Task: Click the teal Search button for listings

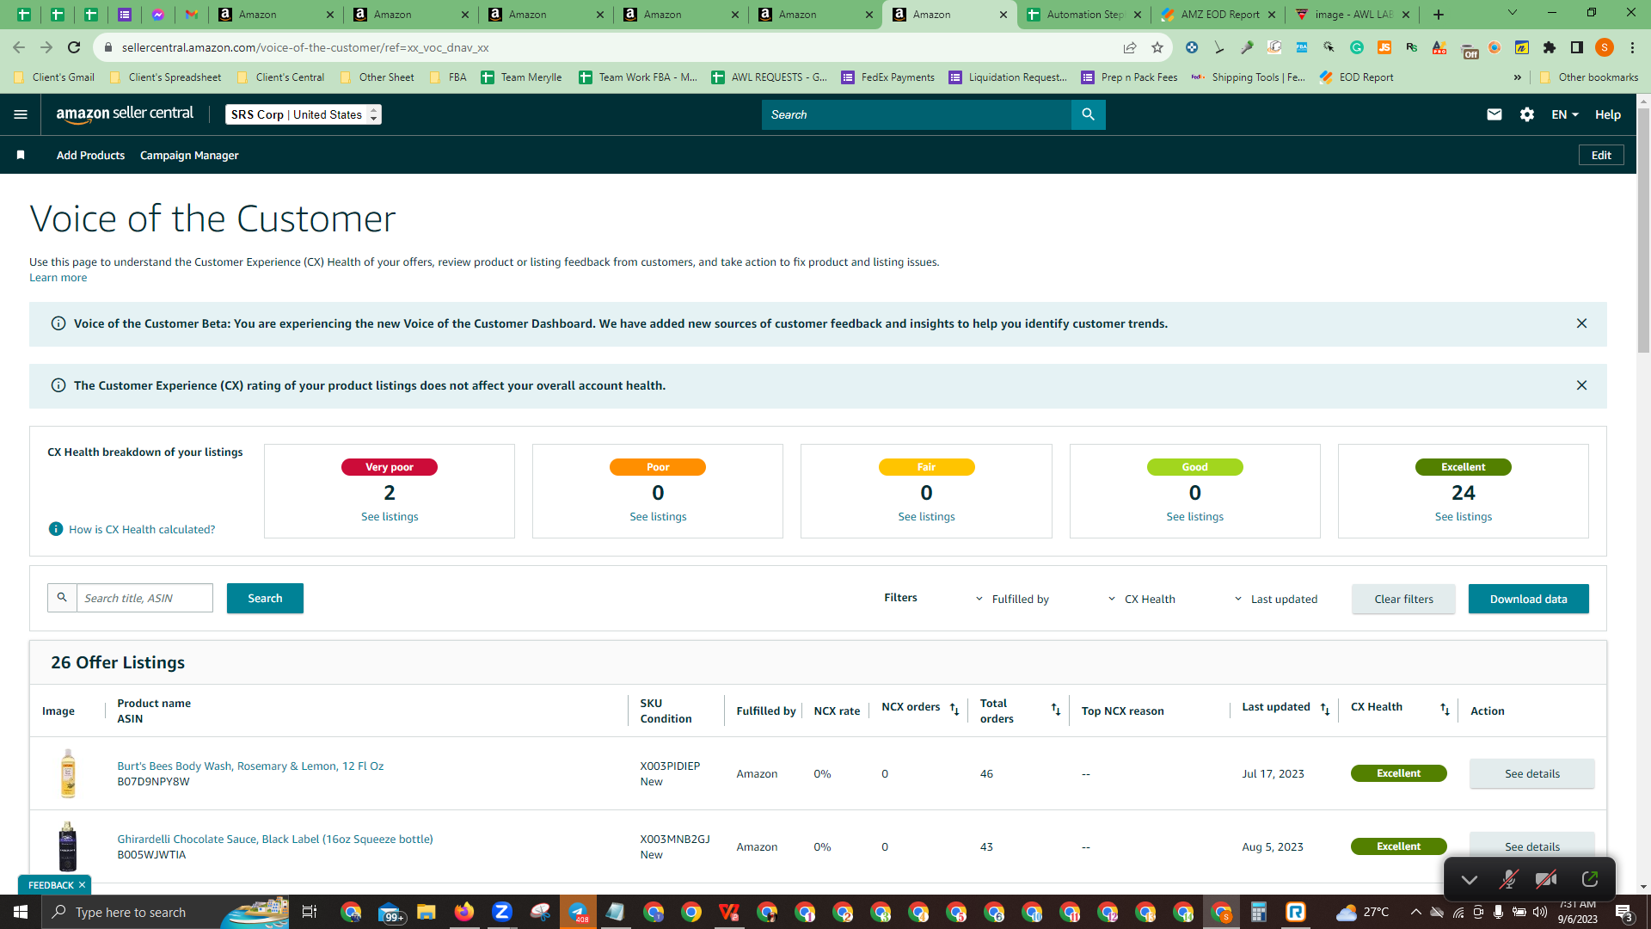Action: pos(265,598)
